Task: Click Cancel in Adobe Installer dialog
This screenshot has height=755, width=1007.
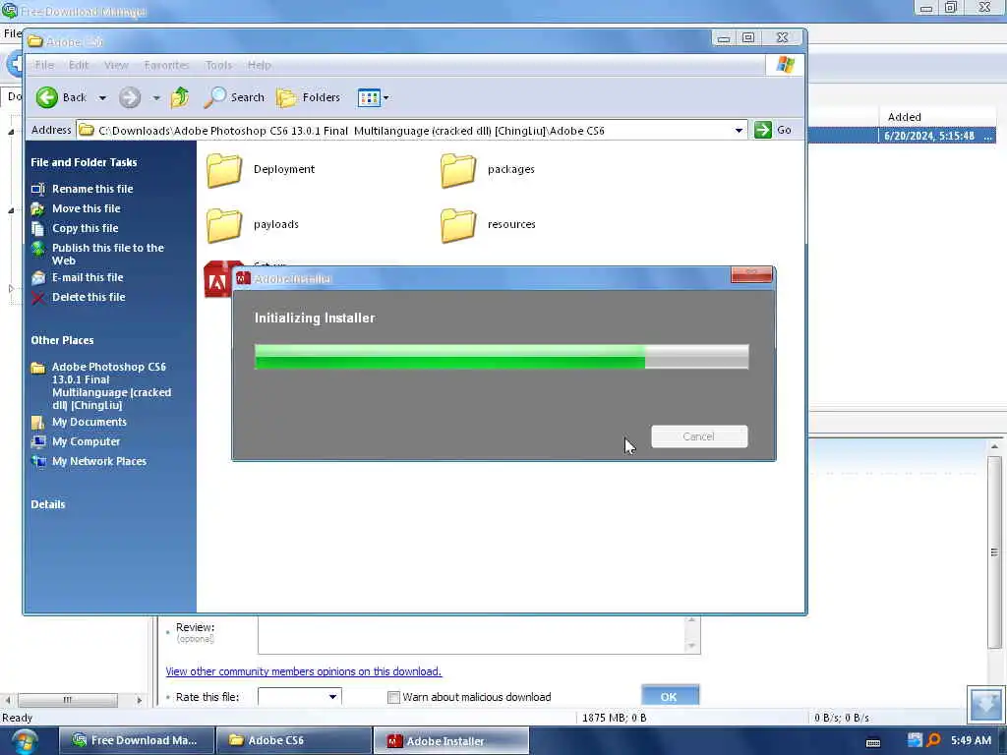Action: coord(699,436)
